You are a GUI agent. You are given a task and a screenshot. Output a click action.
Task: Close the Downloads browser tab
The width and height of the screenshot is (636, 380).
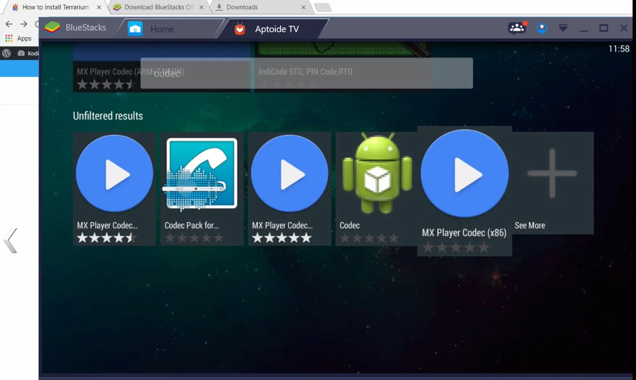[303, 7]
